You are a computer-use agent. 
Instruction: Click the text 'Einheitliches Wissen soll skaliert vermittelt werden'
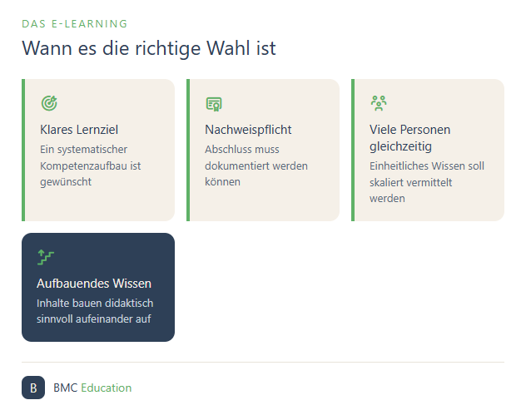pyautogui.click(x=427, y=182)
